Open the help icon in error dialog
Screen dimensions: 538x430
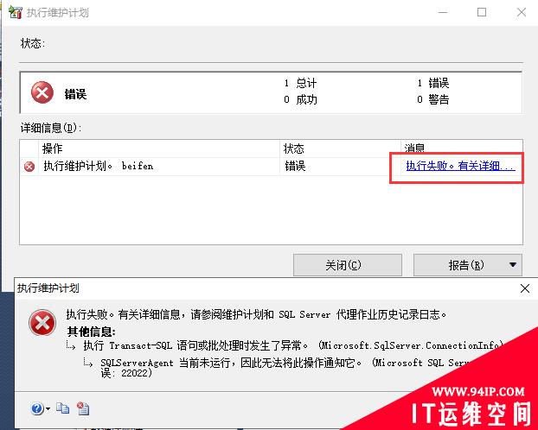(x=36, y=408)
